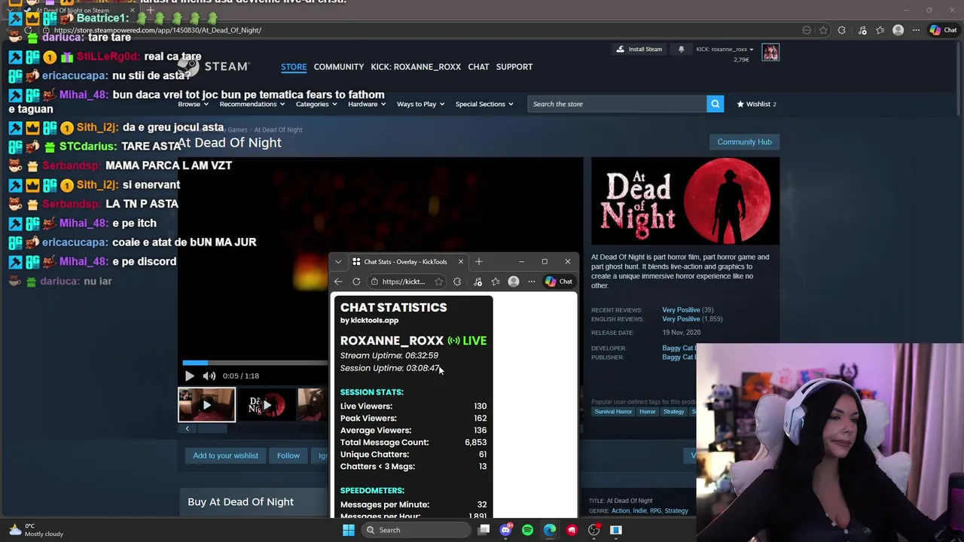Favorite the KickTools page with the star
This screenshot has height=542, width=964.
click(438, 282)
